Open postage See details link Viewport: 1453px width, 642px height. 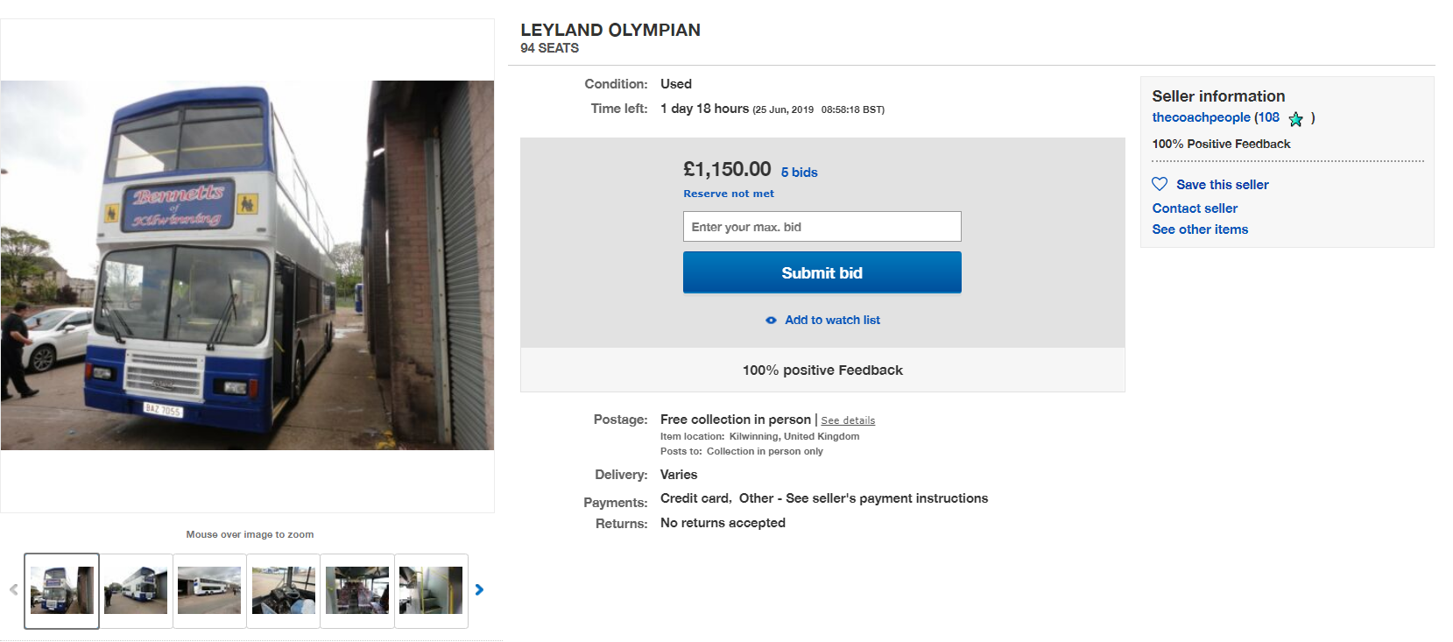tap(848, 421)
